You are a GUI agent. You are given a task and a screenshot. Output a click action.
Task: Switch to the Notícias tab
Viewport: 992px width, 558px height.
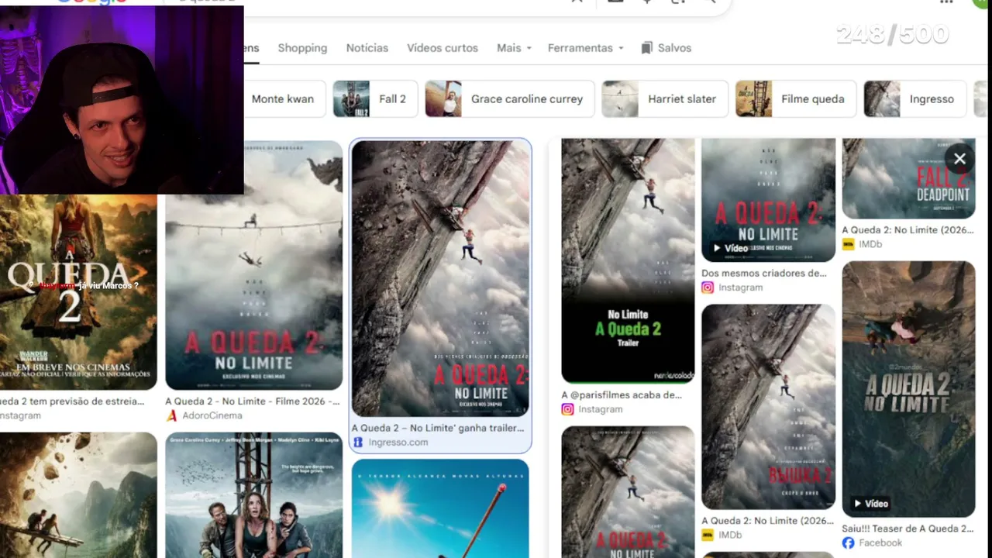pyautogui.click(x=367, y=48)
